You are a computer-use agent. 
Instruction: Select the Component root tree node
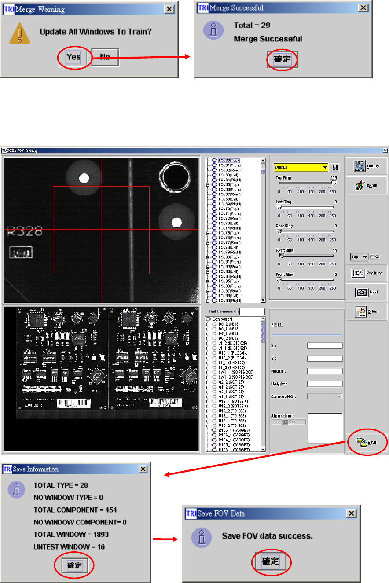tap(223, 319)
